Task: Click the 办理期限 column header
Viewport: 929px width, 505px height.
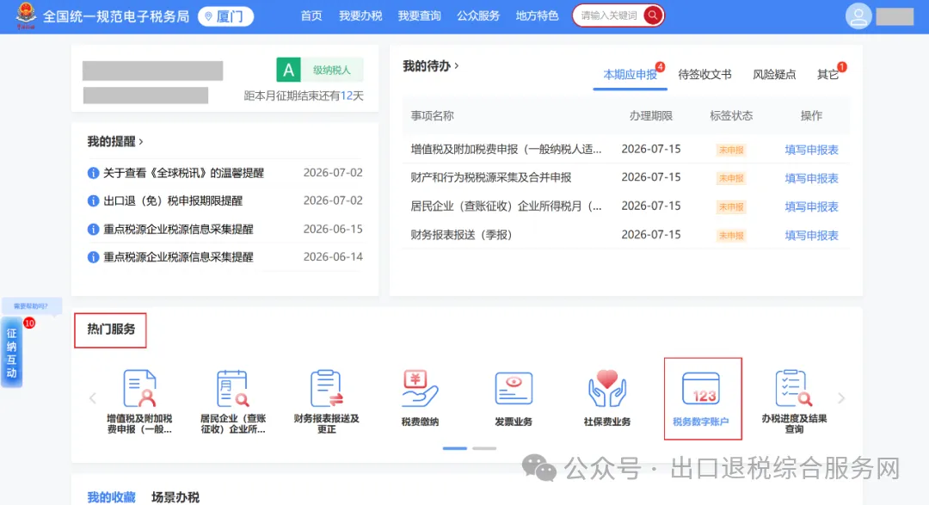Action: (x=650, y=115)
